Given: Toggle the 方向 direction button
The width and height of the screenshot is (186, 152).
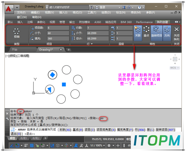Looking at the screenshot, I should tap(167, 33).
